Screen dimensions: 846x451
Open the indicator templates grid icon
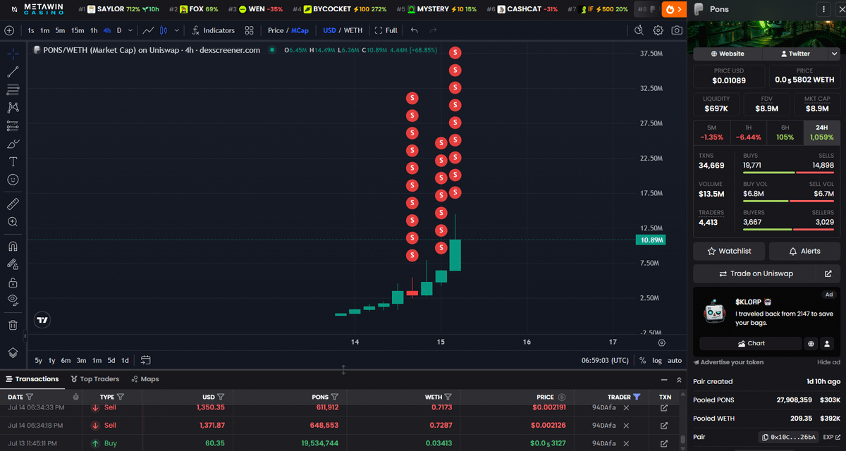point(249,30)
